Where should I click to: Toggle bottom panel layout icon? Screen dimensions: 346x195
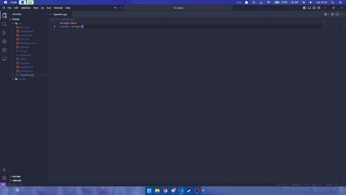(x=309, y=8)
